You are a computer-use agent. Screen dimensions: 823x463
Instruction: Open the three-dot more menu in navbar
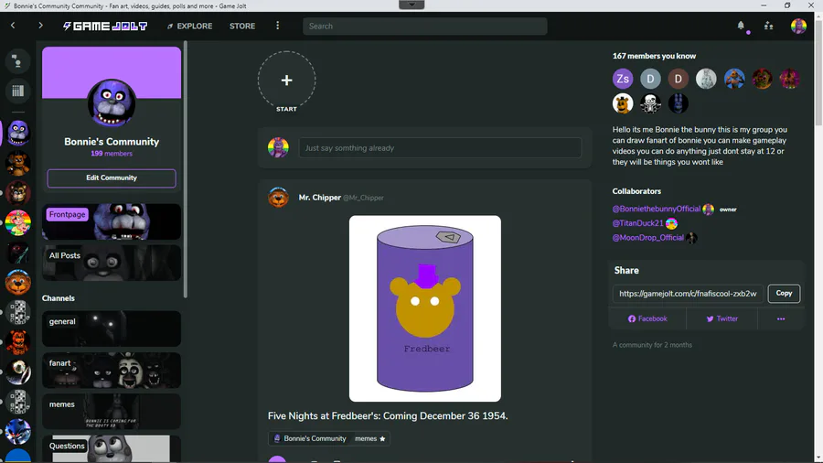point(278,26)
